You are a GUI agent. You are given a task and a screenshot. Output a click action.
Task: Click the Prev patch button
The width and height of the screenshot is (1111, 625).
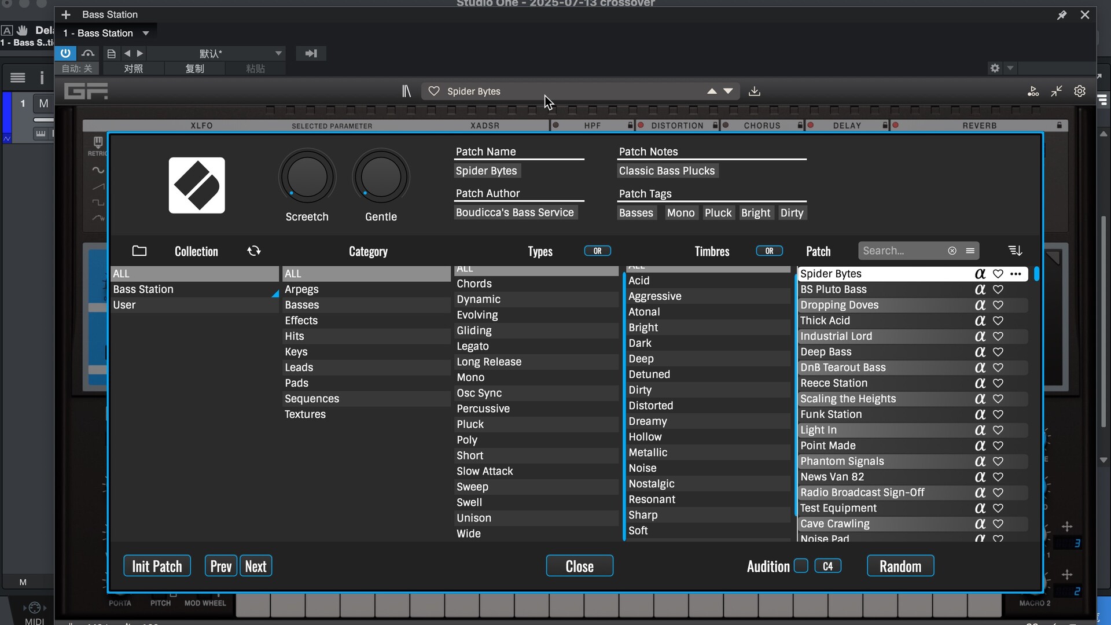[x=220, y=566]
